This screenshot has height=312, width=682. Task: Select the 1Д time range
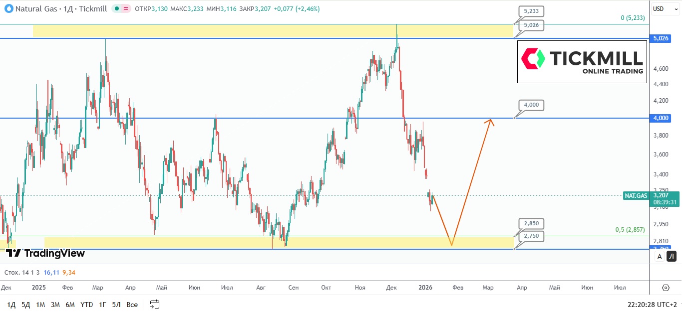pyautogui.click(x=11, y=305)
